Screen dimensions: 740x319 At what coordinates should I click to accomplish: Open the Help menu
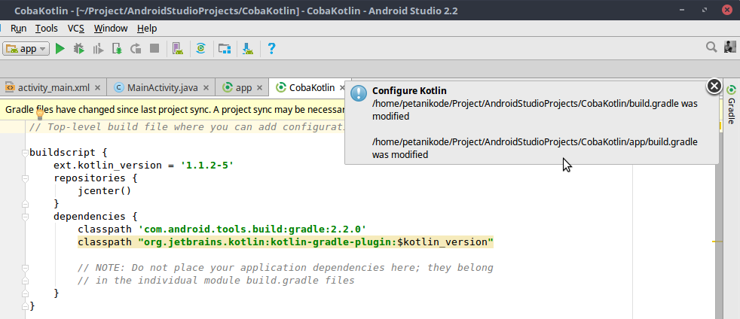click(147, 29)
